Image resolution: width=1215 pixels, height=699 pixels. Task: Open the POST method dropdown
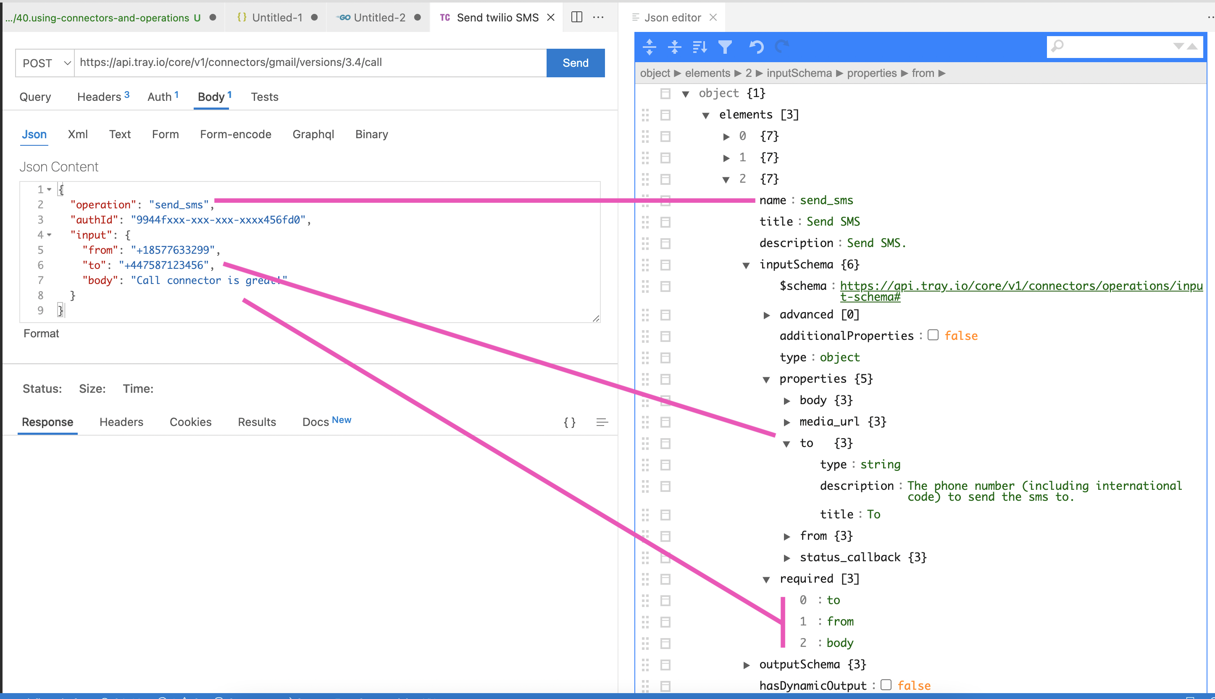pos(45,63)
